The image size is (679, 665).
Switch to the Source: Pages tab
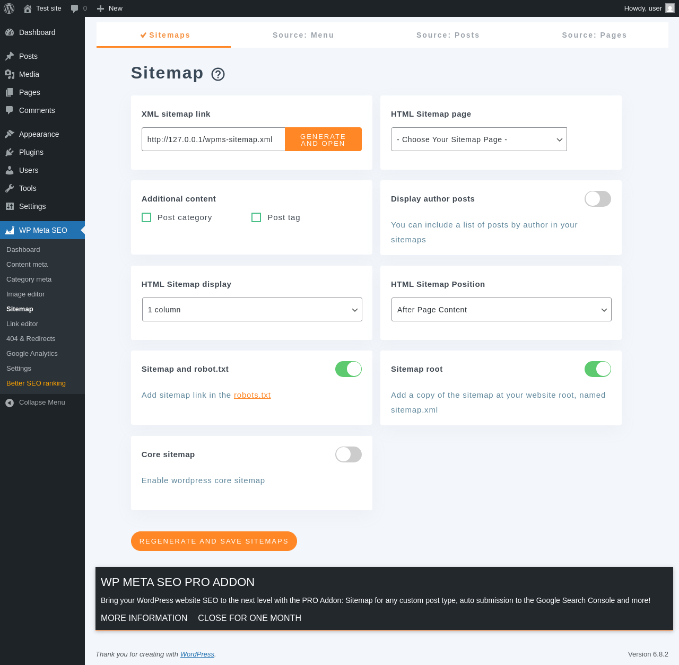click(x=595, y=35)
